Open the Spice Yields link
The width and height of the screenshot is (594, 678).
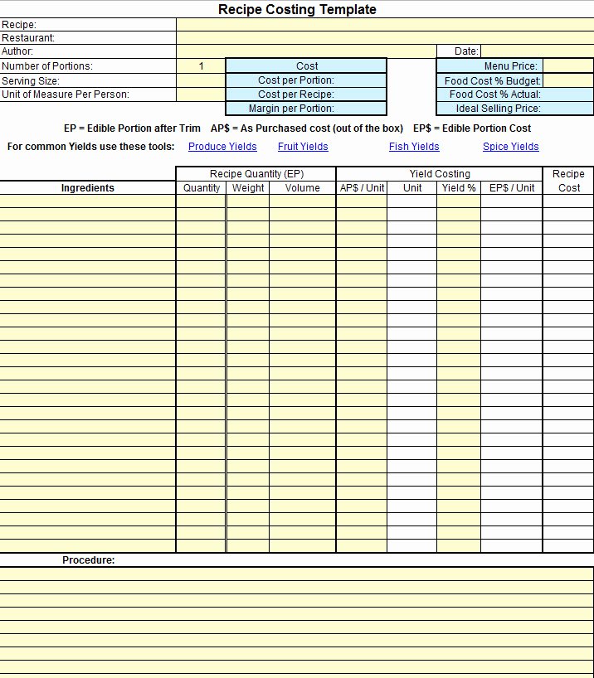(x=511, y=147)
